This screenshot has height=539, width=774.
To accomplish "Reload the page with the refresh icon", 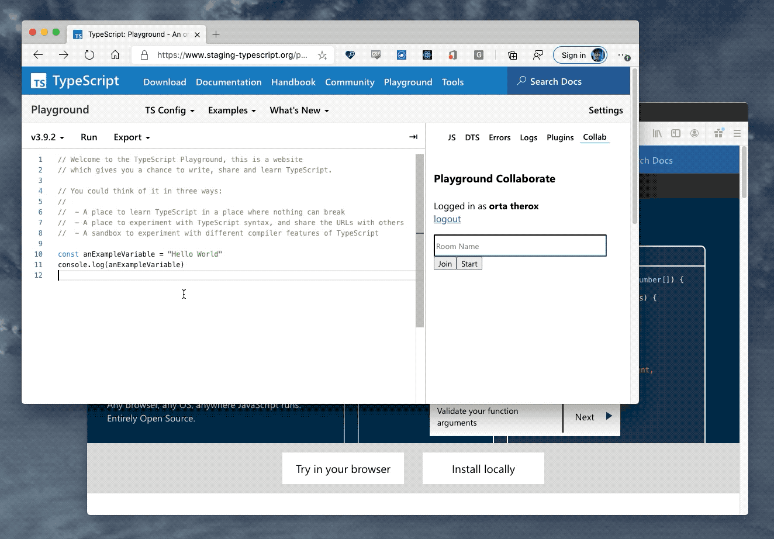I will point(89,55).
